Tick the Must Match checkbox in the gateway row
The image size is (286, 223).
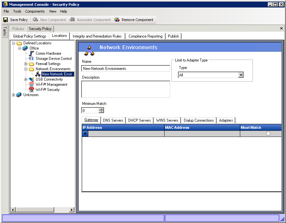pos(268,133)
